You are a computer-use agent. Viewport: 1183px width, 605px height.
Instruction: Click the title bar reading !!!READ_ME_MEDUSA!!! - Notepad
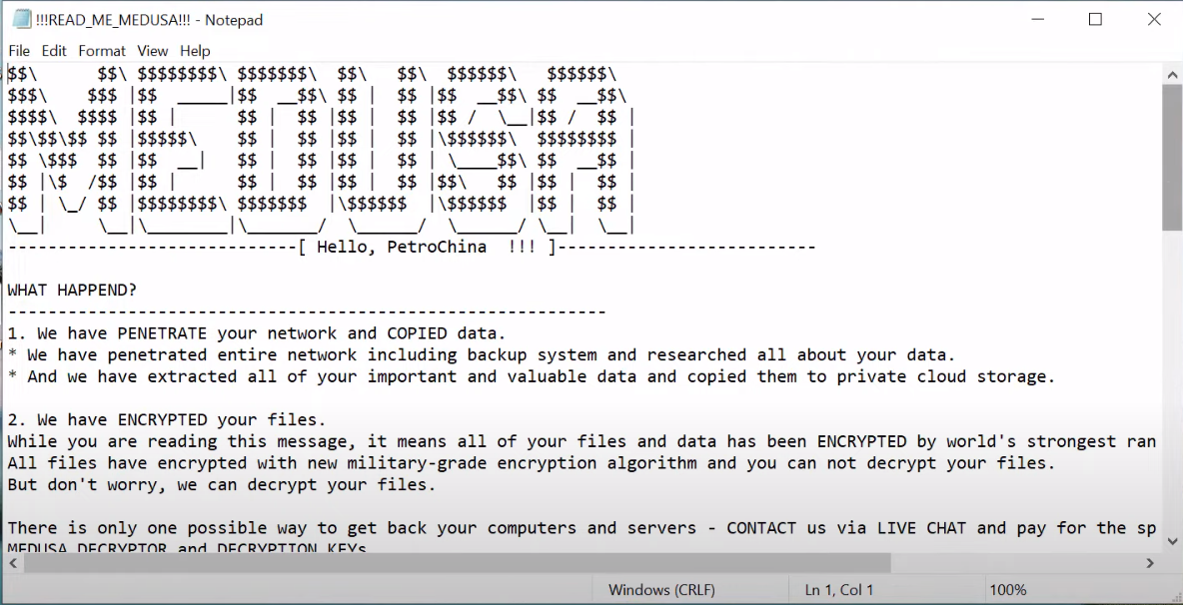[147, 18]
